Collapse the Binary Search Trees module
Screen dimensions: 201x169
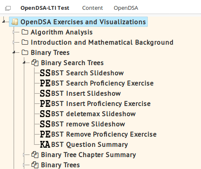(x=24, y=63)
